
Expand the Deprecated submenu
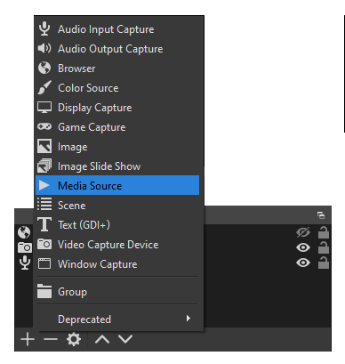[117, 320]
